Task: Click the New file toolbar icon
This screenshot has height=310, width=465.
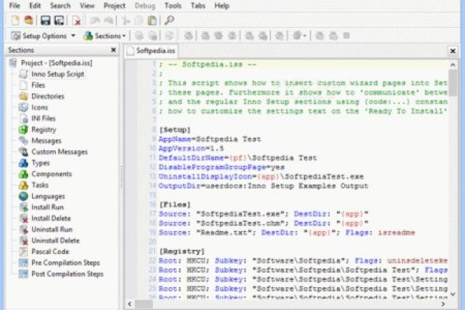Action: (x=14, y=21)
